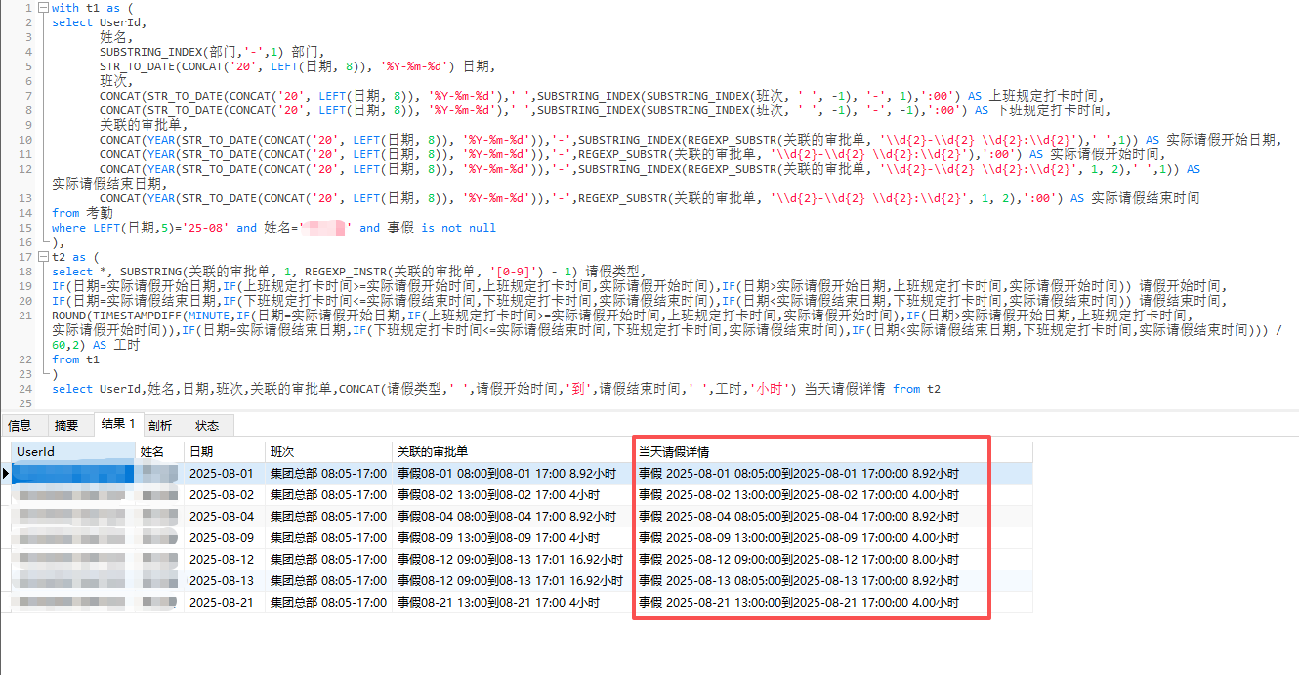
Task: Place cursor on the final select statement line
Action: pos(488,389)
